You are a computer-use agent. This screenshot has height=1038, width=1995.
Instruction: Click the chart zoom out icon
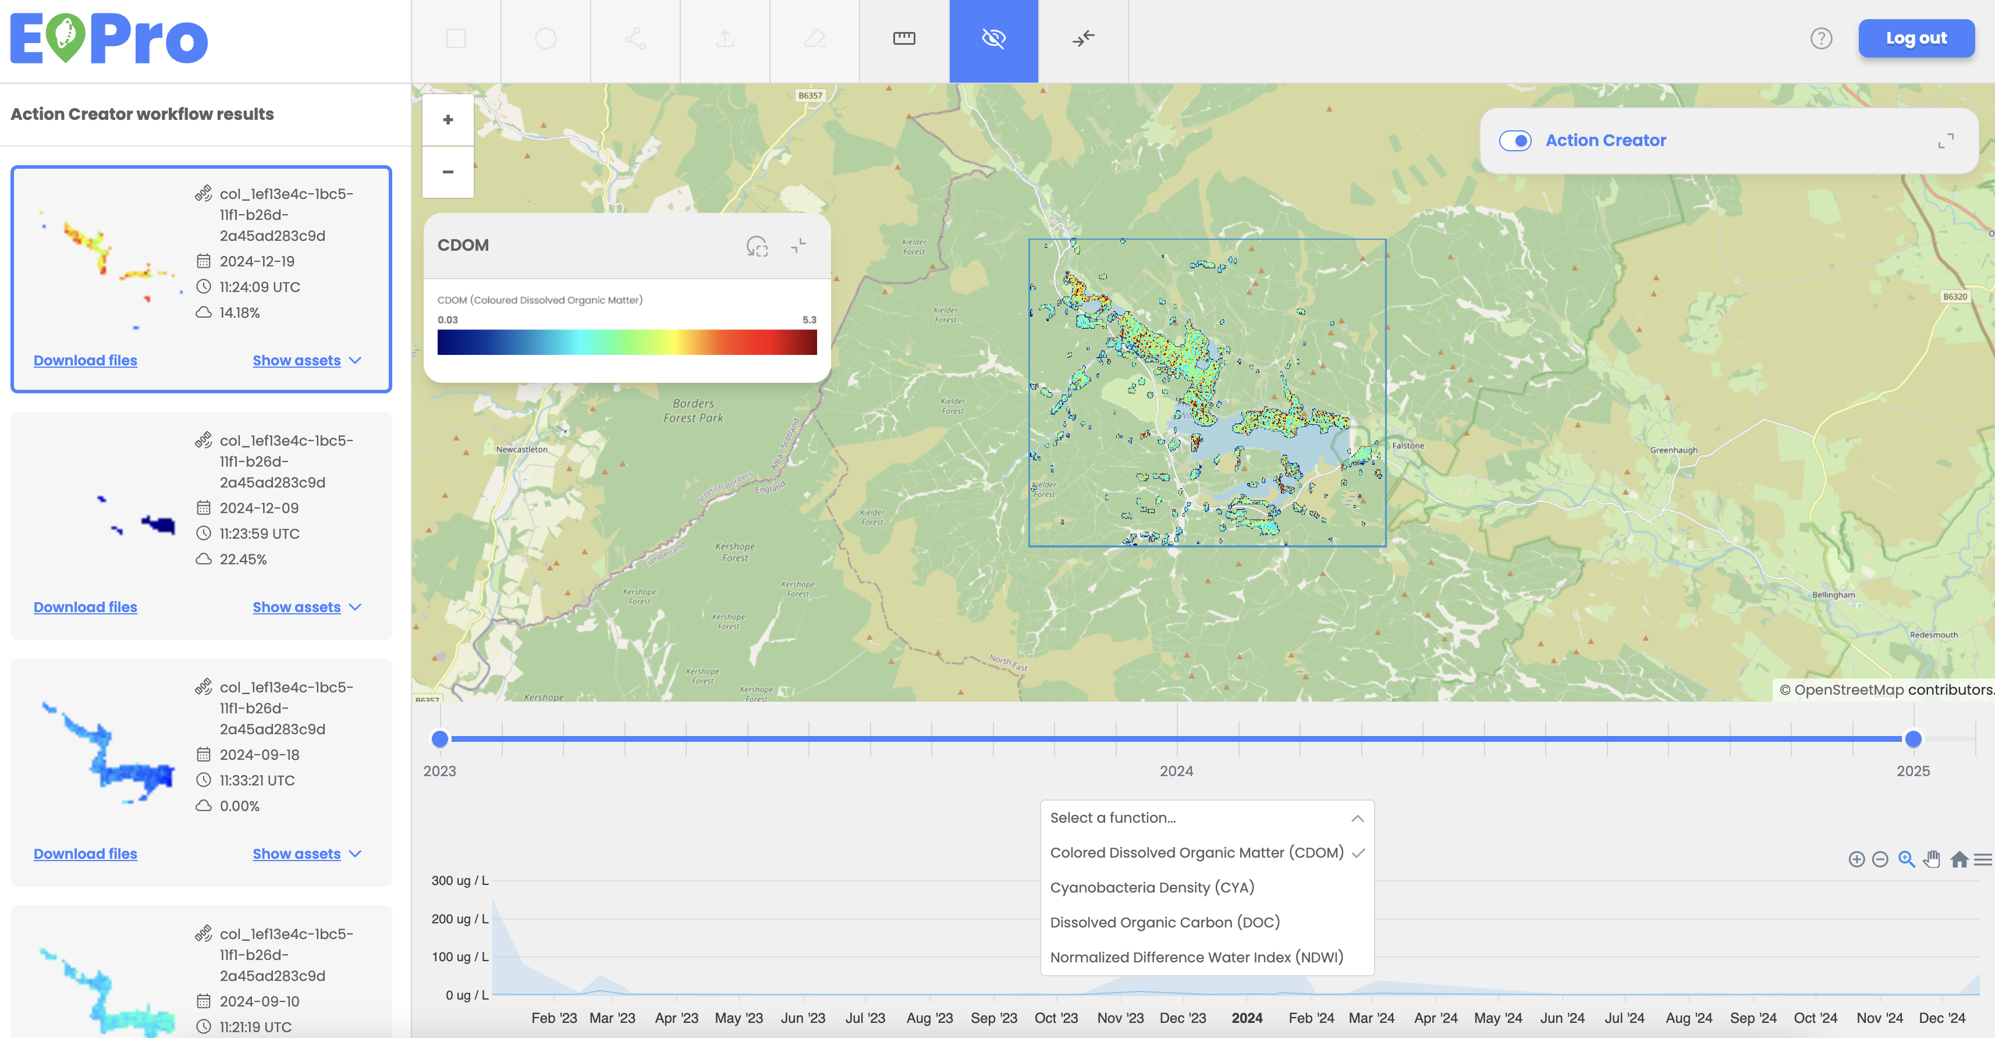click(1880, 859)
